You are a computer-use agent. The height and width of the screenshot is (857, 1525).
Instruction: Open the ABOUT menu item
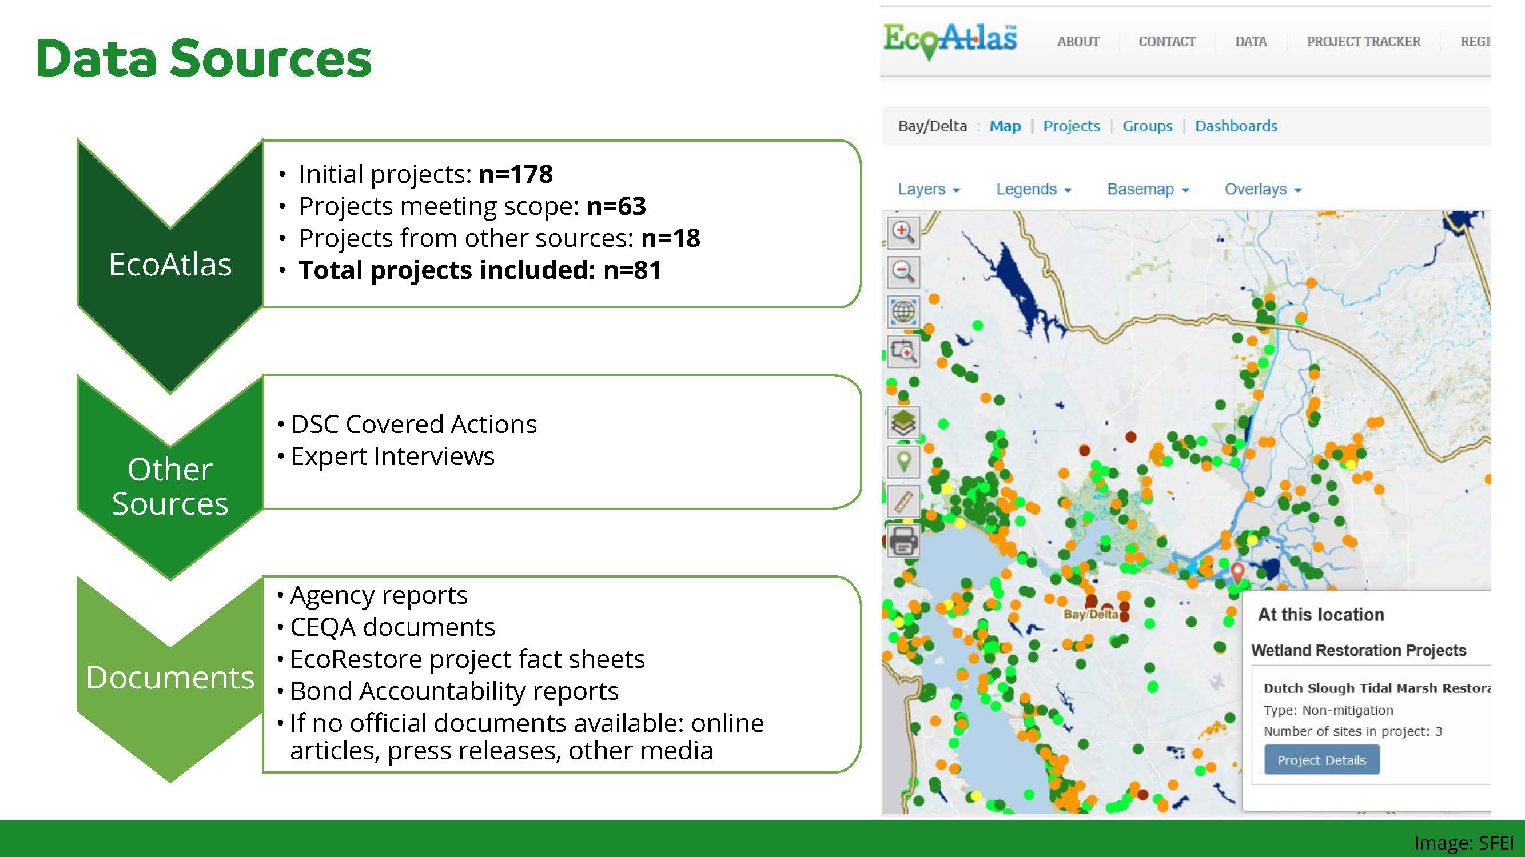tap(1078, 41)
